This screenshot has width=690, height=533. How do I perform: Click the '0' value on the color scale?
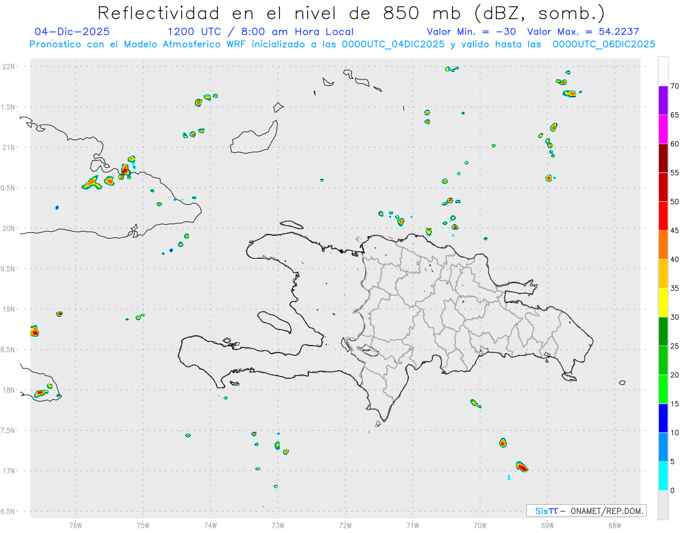pos(672,490)
